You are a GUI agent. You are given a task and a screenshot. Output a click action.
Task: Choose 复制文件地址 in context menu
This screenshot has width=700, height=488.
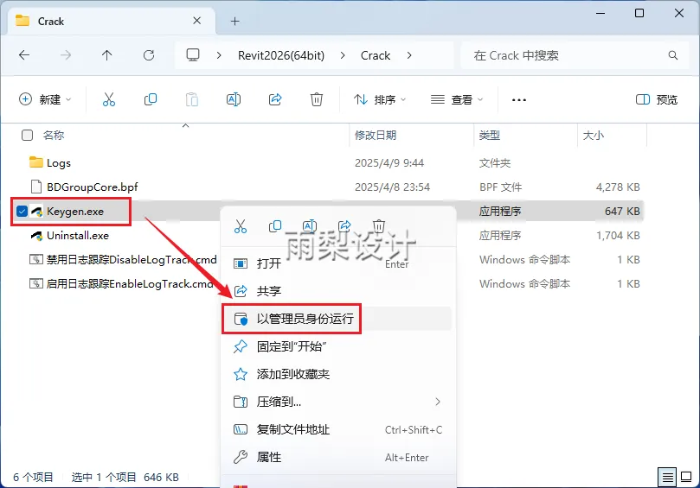tap(338, 429)
